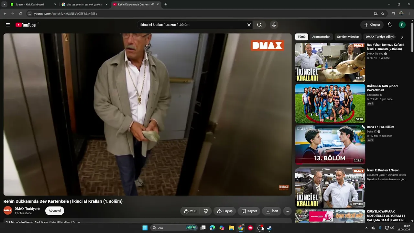The image size is (414, 233).
Task: Show hidden tray icons chevron
Action: pos(366,228)
